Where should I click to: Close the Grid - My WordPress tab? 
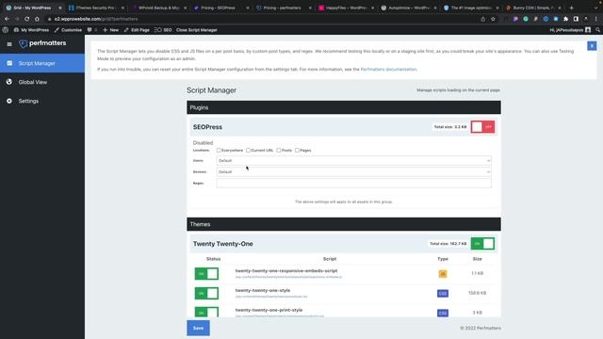59,8
